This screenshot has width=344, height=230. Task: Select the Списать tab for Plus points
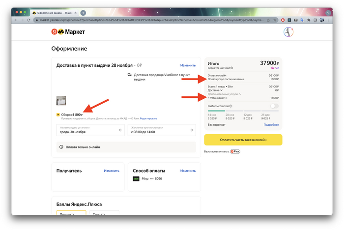104,214
